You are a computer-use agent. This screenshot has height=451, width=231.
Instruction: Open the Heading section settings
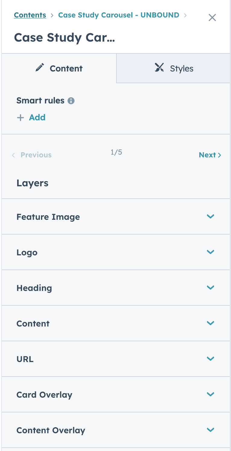coord(210,288)
